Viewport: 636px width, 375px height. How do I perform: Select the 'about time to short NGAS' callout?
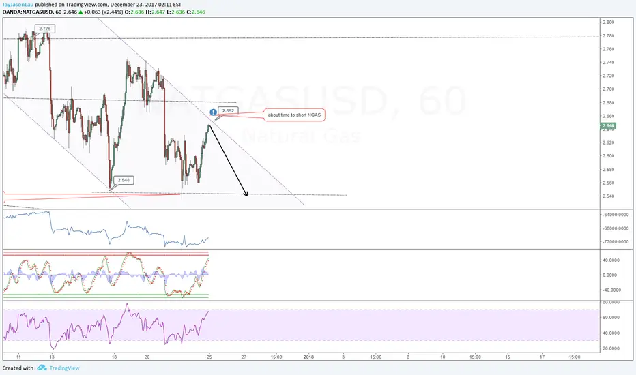tap(294, 115)
